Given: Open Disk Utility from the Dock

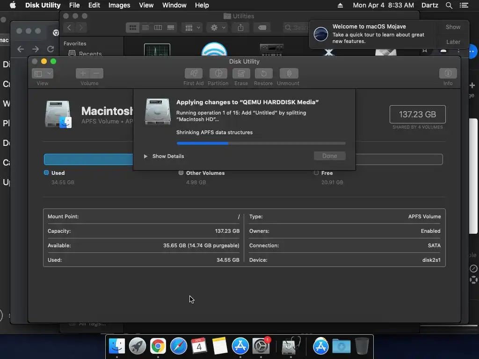Looking at the screenshot, I should tap(290, 346).
